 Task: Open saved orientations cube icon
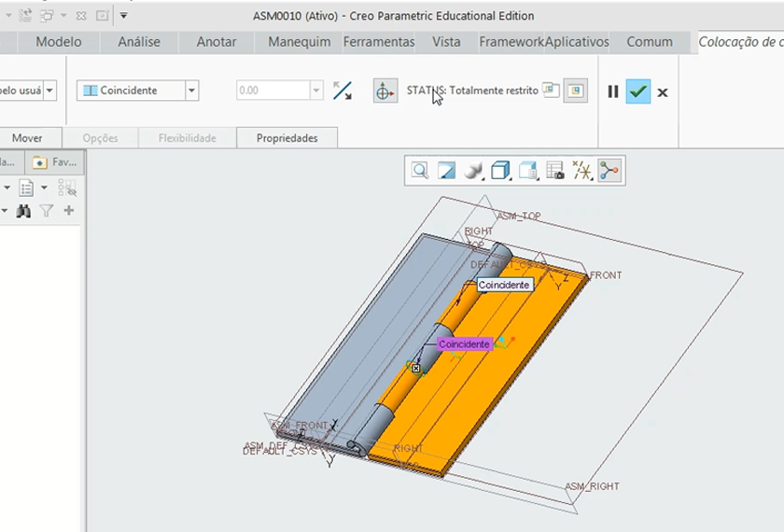[501, 171]
